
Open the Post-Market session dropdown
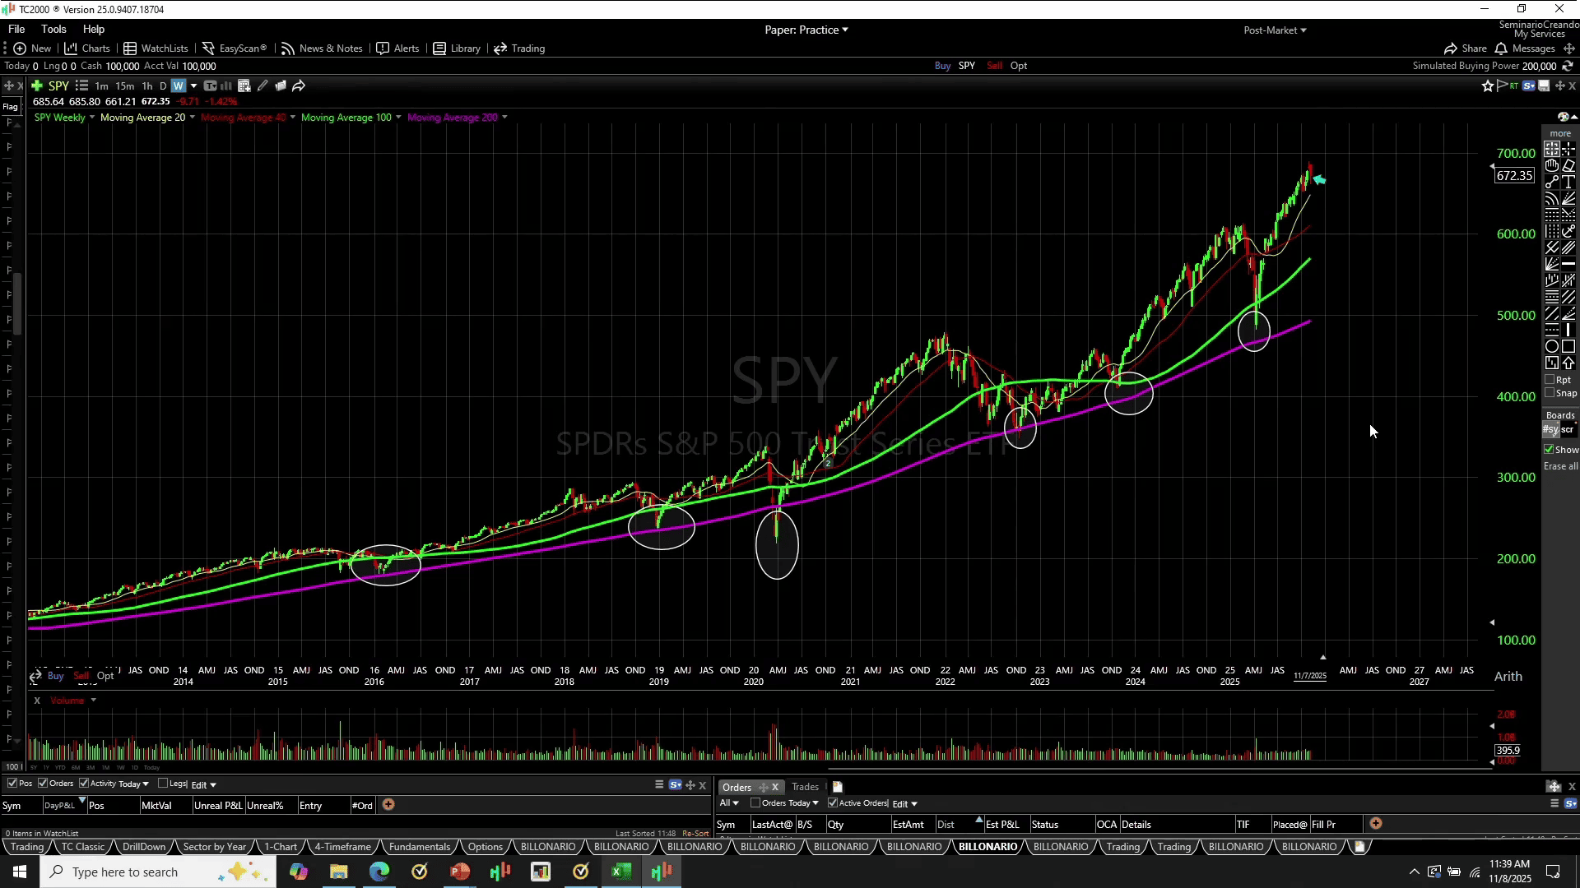[x=1275, y=30]
